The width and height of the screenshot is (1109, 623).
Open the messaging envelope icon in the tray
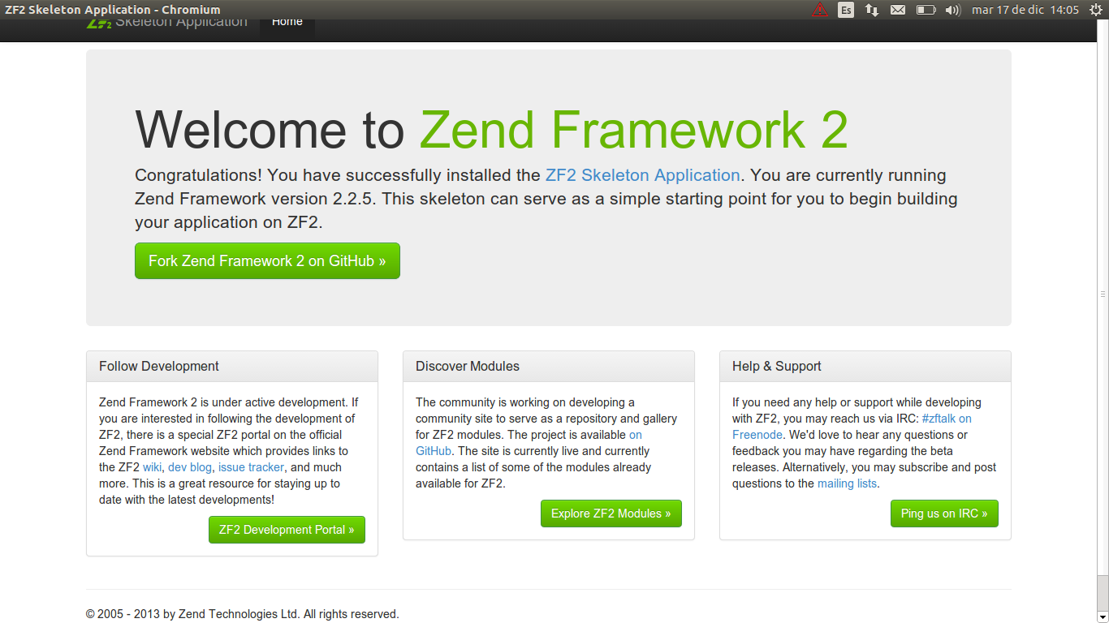click(897, 10)
